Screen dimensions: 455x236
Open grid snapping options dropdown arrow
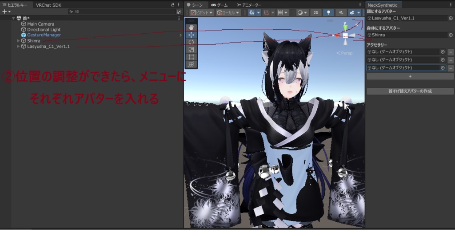pyautogui.click(x=258, y=13)
